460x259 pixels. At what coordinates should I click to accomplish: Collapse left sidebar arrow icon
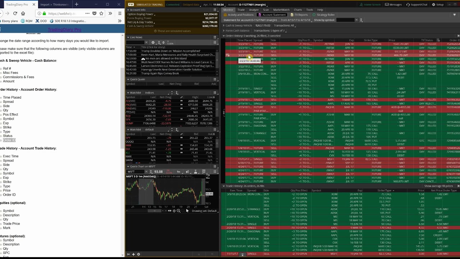[x=128, y=254]
